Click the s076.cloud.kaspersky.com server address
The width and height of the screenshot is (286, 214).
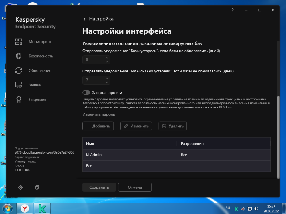click(44, 152)
